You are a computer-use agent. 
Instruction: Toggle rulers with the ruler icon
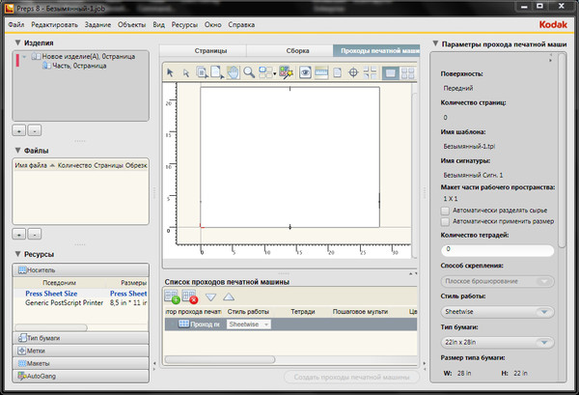(x=321, y=71)
